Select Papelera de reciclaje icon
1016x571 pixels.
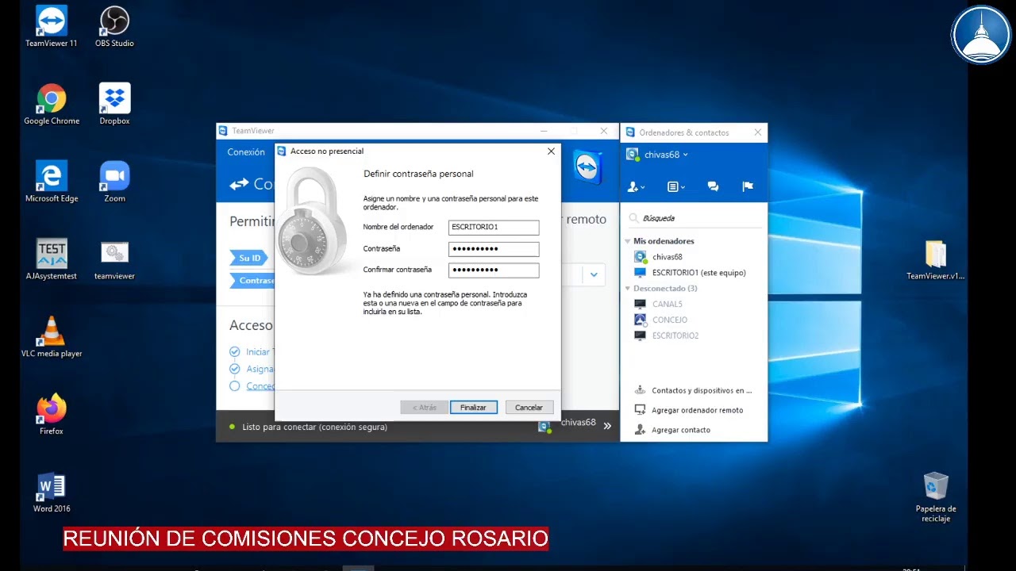point(936,497)
